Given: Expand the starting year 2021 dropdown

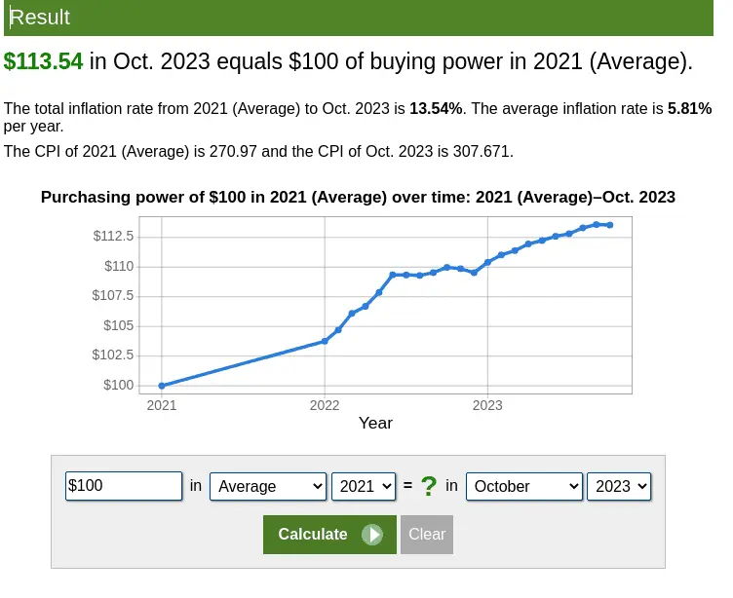Looking at the screenshot, I should (363, 486).
